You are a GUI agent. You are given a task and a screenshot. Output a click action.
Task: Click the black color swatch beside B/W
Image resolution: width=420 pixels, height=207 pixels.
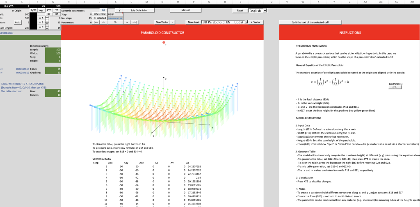33,21
